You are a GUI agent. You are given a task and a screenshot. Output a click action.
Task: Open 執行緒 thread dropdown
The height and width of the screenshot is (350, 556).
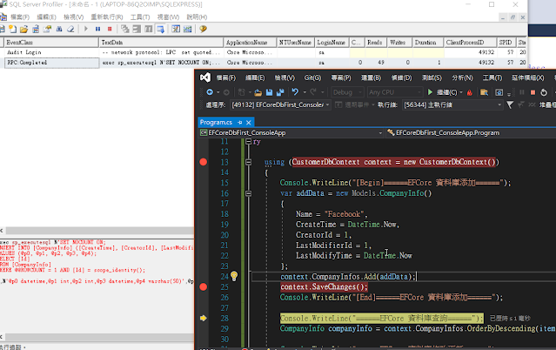pos(452,104)
